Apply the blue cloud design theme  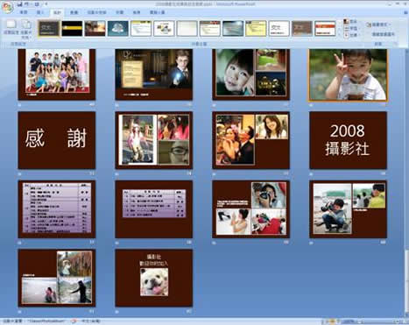pyautogui.click(x=118, y=29)
